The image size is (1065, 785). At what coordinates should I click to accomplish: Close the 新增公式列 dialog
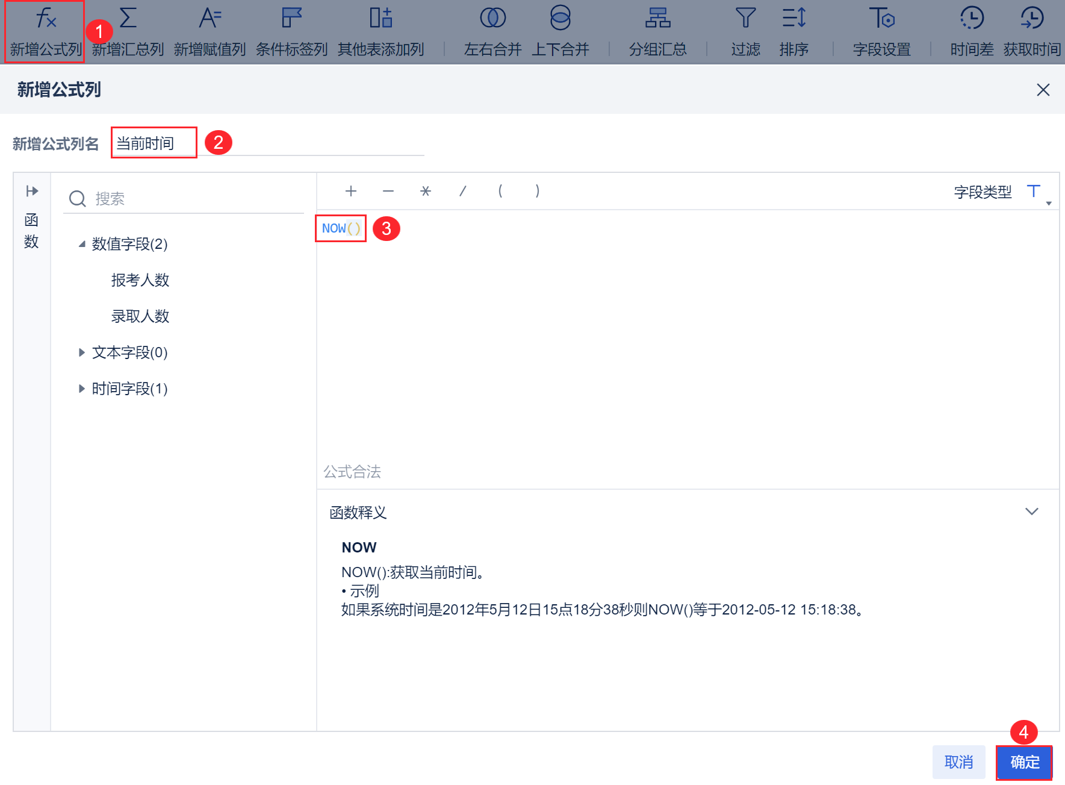pyautogui.click(x=1043, y=90)
